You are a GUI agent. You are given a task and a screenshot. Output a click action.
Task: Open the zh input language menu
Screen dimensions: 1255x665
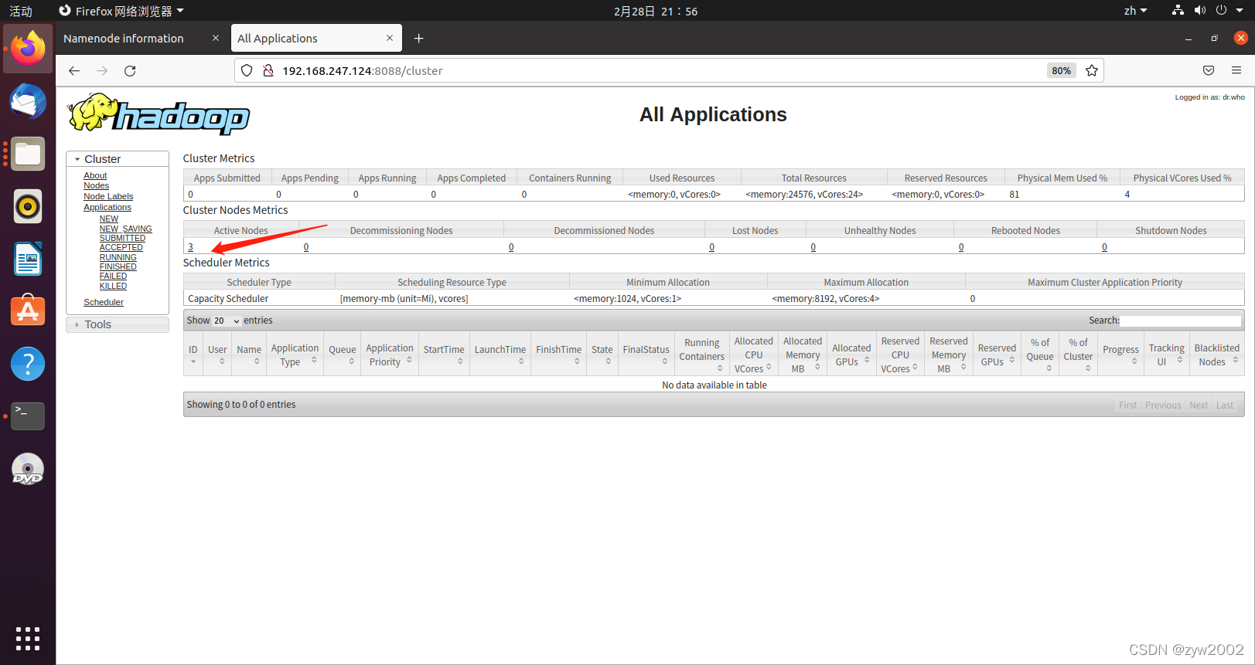pos(1135,11)
